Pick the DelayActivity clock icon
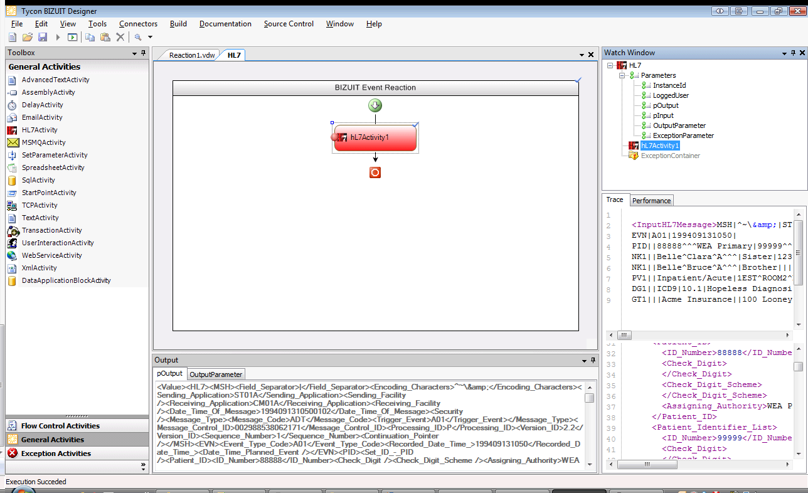Viewport: 808px width, 493px height. click(x=12, y=105)
